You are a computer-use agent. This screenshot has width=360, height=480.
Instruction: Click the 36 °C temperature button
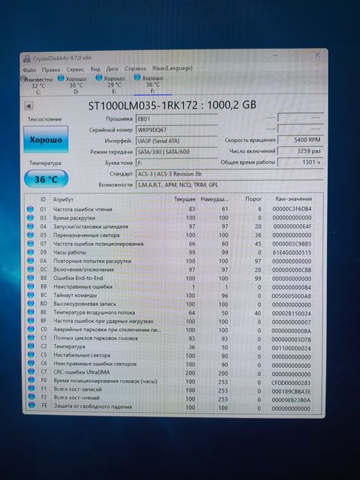pos(46,180)
